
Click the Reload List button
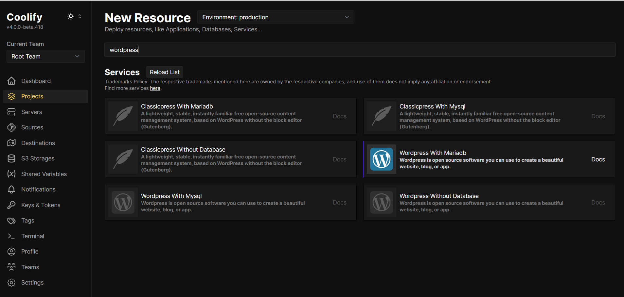pyautogui.click(x=165, y=72)
